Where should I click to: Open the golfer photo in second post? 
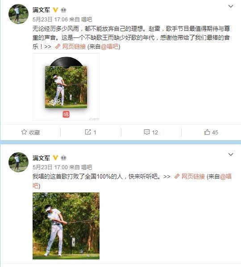pos(66,226)
